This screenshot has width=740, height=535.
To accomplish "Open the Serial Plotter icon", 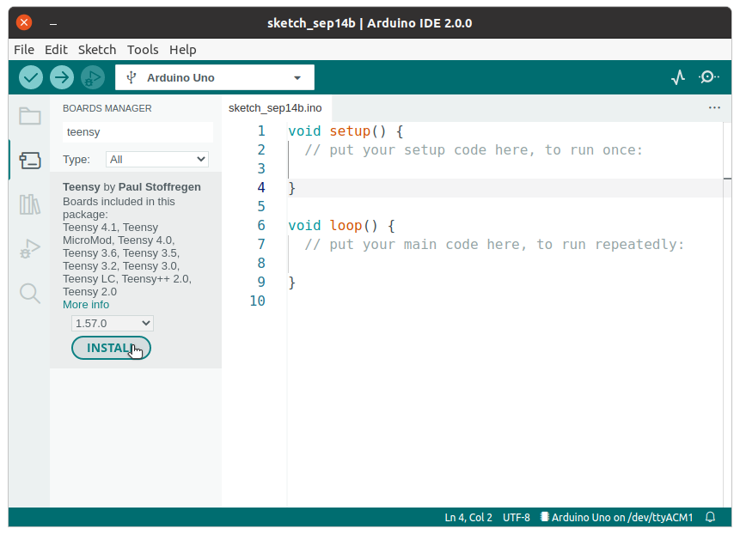I will click(x=677, y=77).
